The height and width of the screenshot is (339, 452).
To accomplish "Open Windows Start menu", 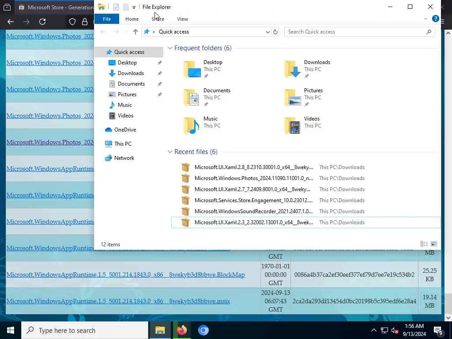I will pos(11,330).
